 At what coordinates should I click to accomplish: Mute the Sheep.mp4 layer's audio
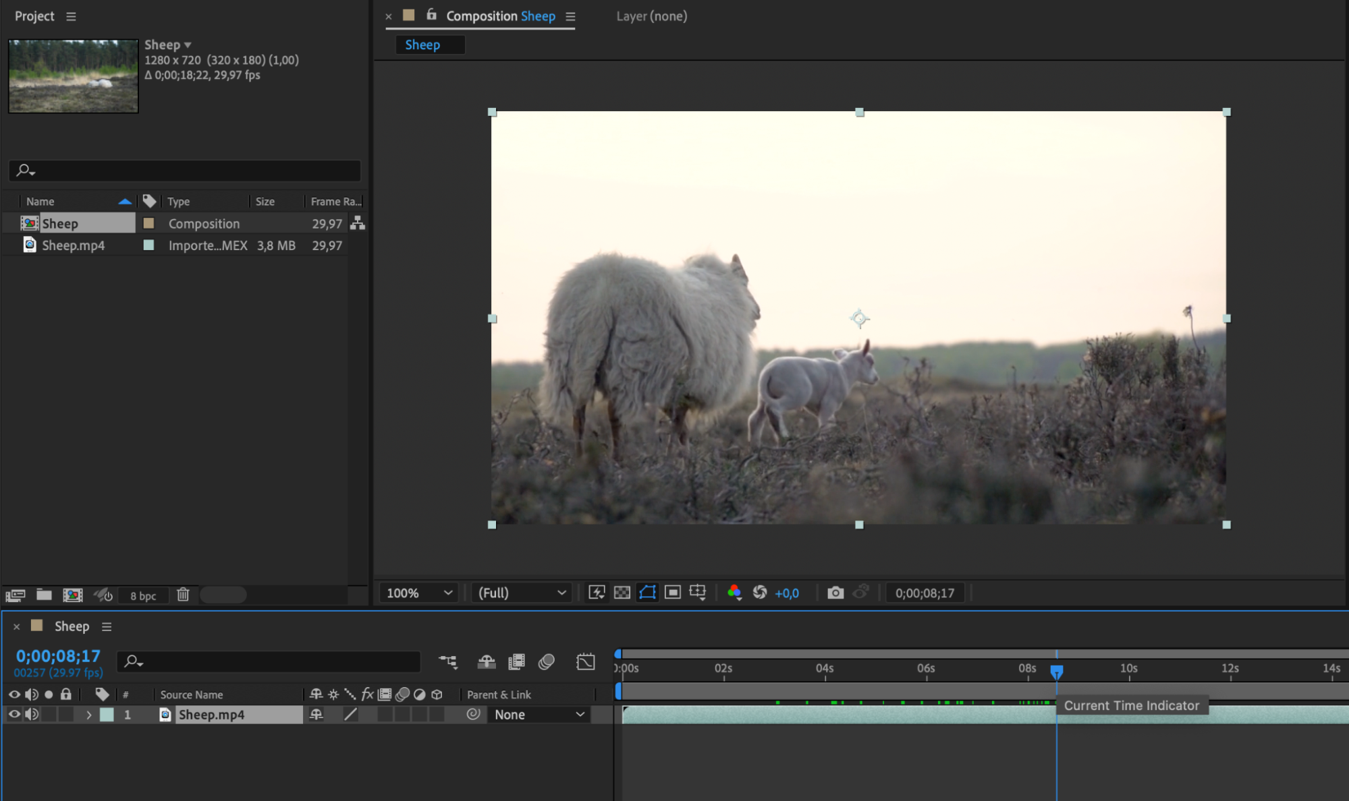point(32,714)
